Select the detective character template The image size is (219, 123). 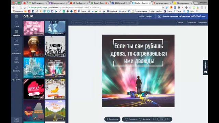[34, 110]
